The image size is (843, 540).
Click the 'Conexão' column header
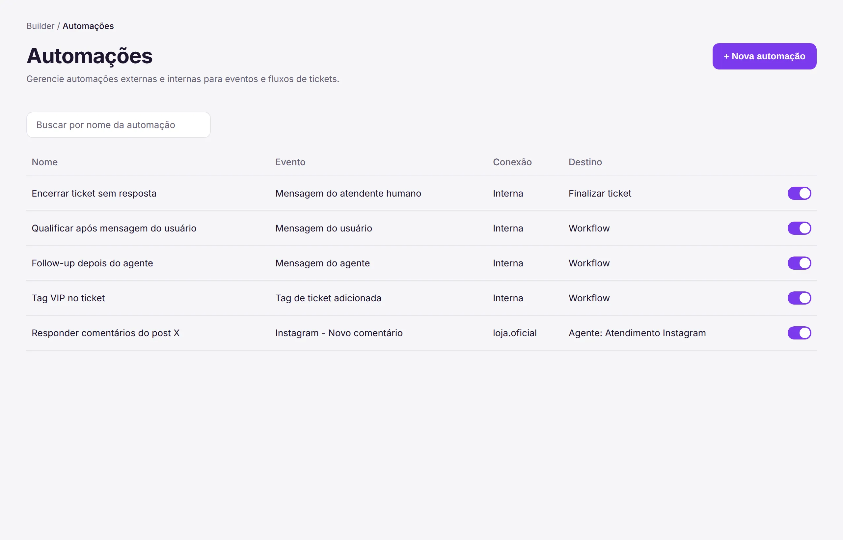512,162
